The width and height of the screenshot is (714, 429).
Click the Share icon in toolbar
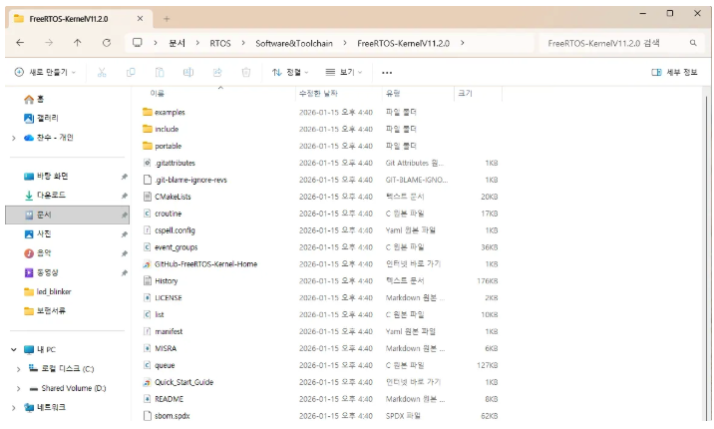217,73
